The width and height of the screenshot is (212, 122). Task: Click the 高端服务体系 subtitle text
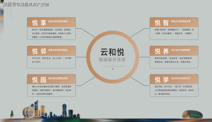(x=113, y=60)
